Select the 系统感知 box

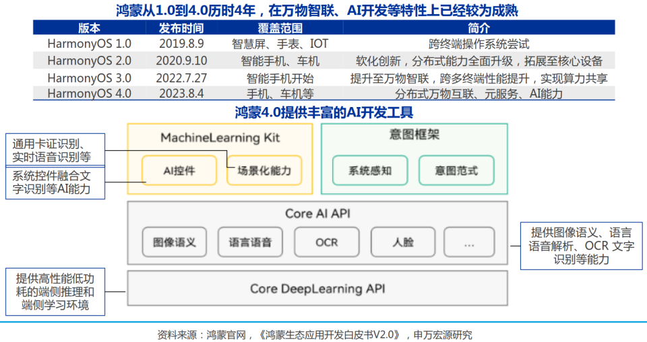[x=370, y=170]
